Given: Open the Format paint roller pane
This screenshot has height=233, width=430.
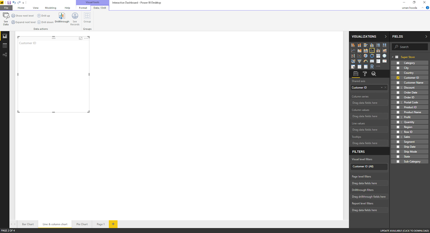Looking at the screenshot, I should click(x=365, y=74).
